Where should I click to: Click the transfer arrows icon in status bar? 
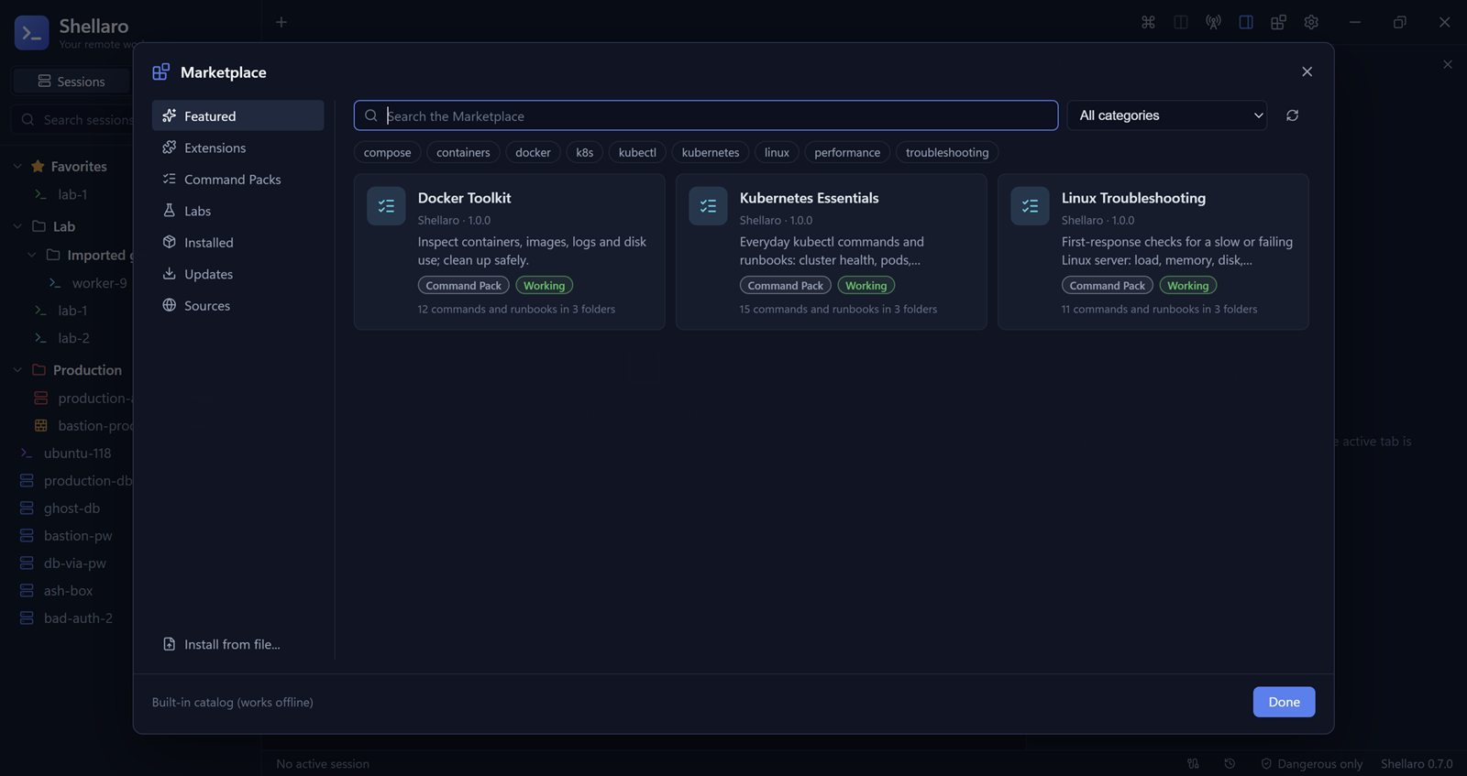[x=1193, y=763]
